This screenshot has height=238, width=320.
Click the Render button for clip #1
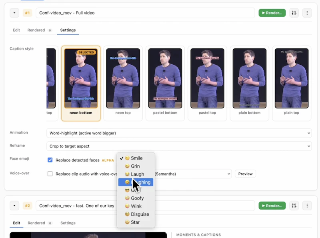[x=272, y=13]
